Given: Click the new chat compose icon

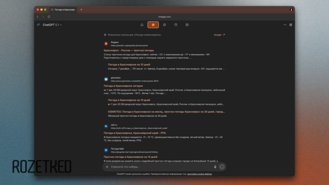Looking at the screenshot, I should tap(291, 25).
